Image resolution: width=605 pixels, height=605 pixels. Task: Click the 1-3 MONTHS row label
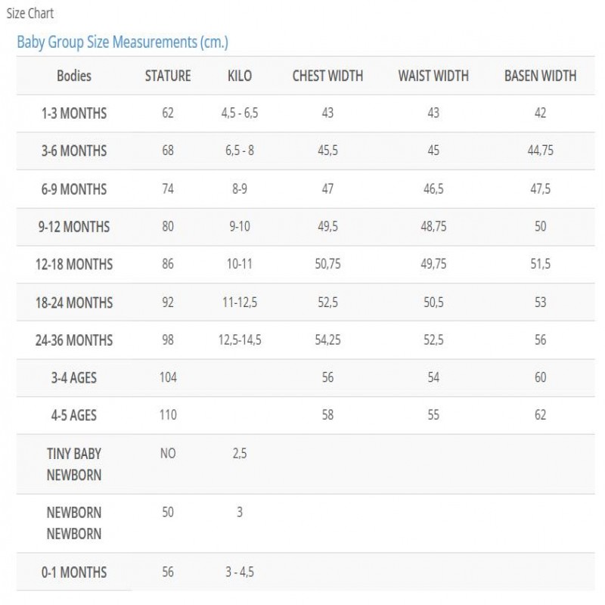pyautogui.click(x=74, y=113)
